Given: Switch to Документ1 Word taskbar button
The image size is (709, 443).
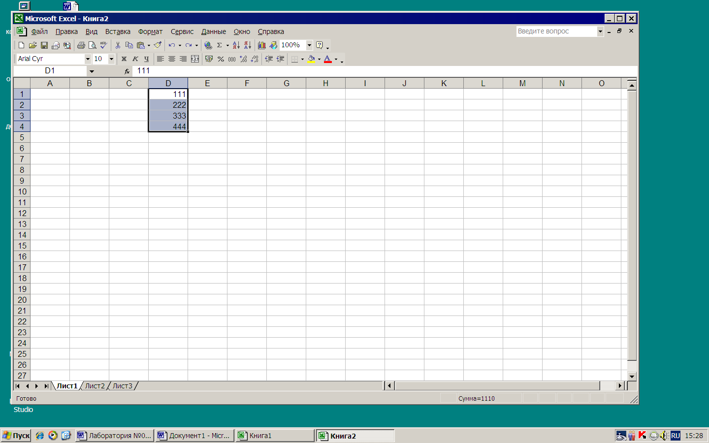Looking at the screenshot, I should [194, 436].
